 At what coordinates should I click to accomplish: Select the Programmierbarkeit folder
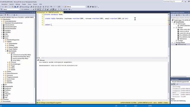click(x=12, y=77)
